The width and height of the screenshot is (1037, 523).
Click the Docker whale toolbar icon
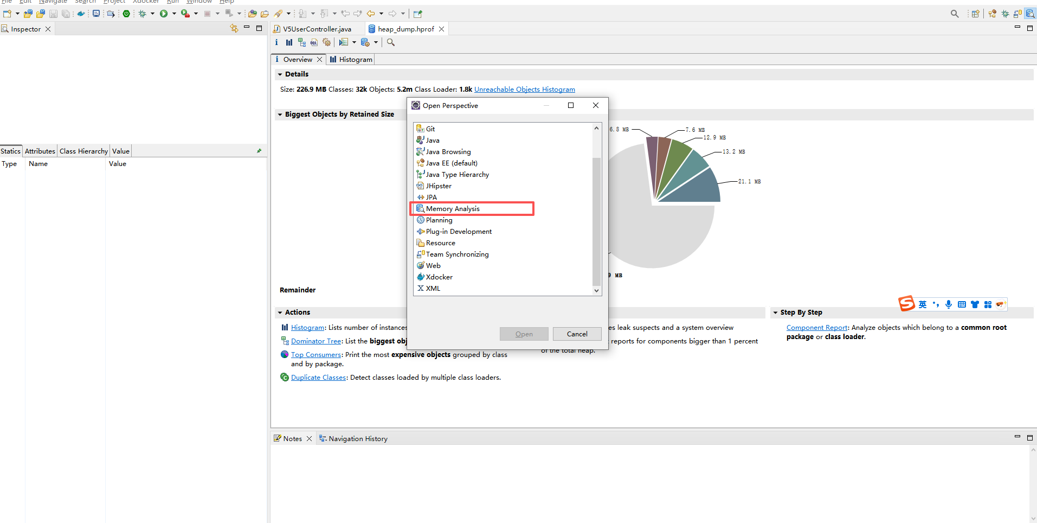[81, 14]
